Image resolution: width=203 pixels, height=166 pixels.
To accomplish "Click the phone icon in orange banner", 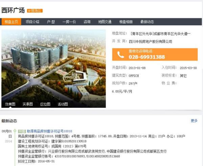I will tap(120, 54).
